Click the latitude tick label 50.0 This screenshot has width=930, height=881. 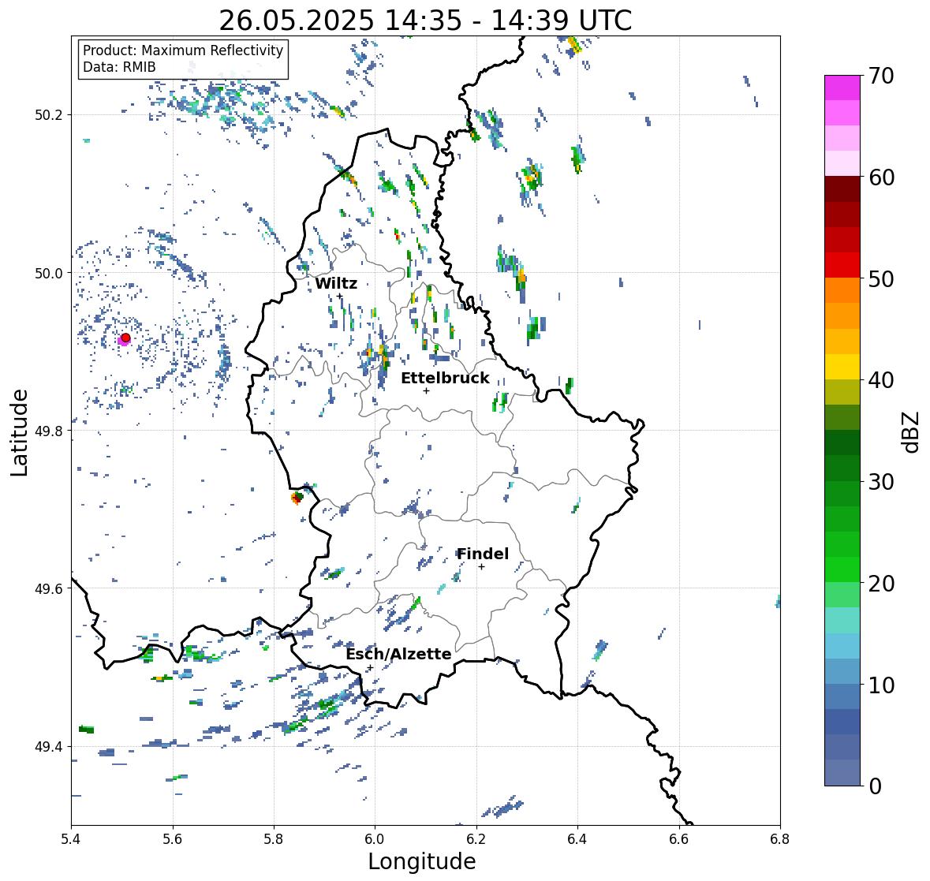[x=49, y=273]
